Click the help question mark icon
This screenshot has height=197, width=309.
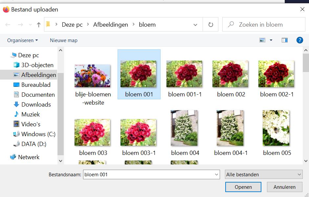pos(299,40)
